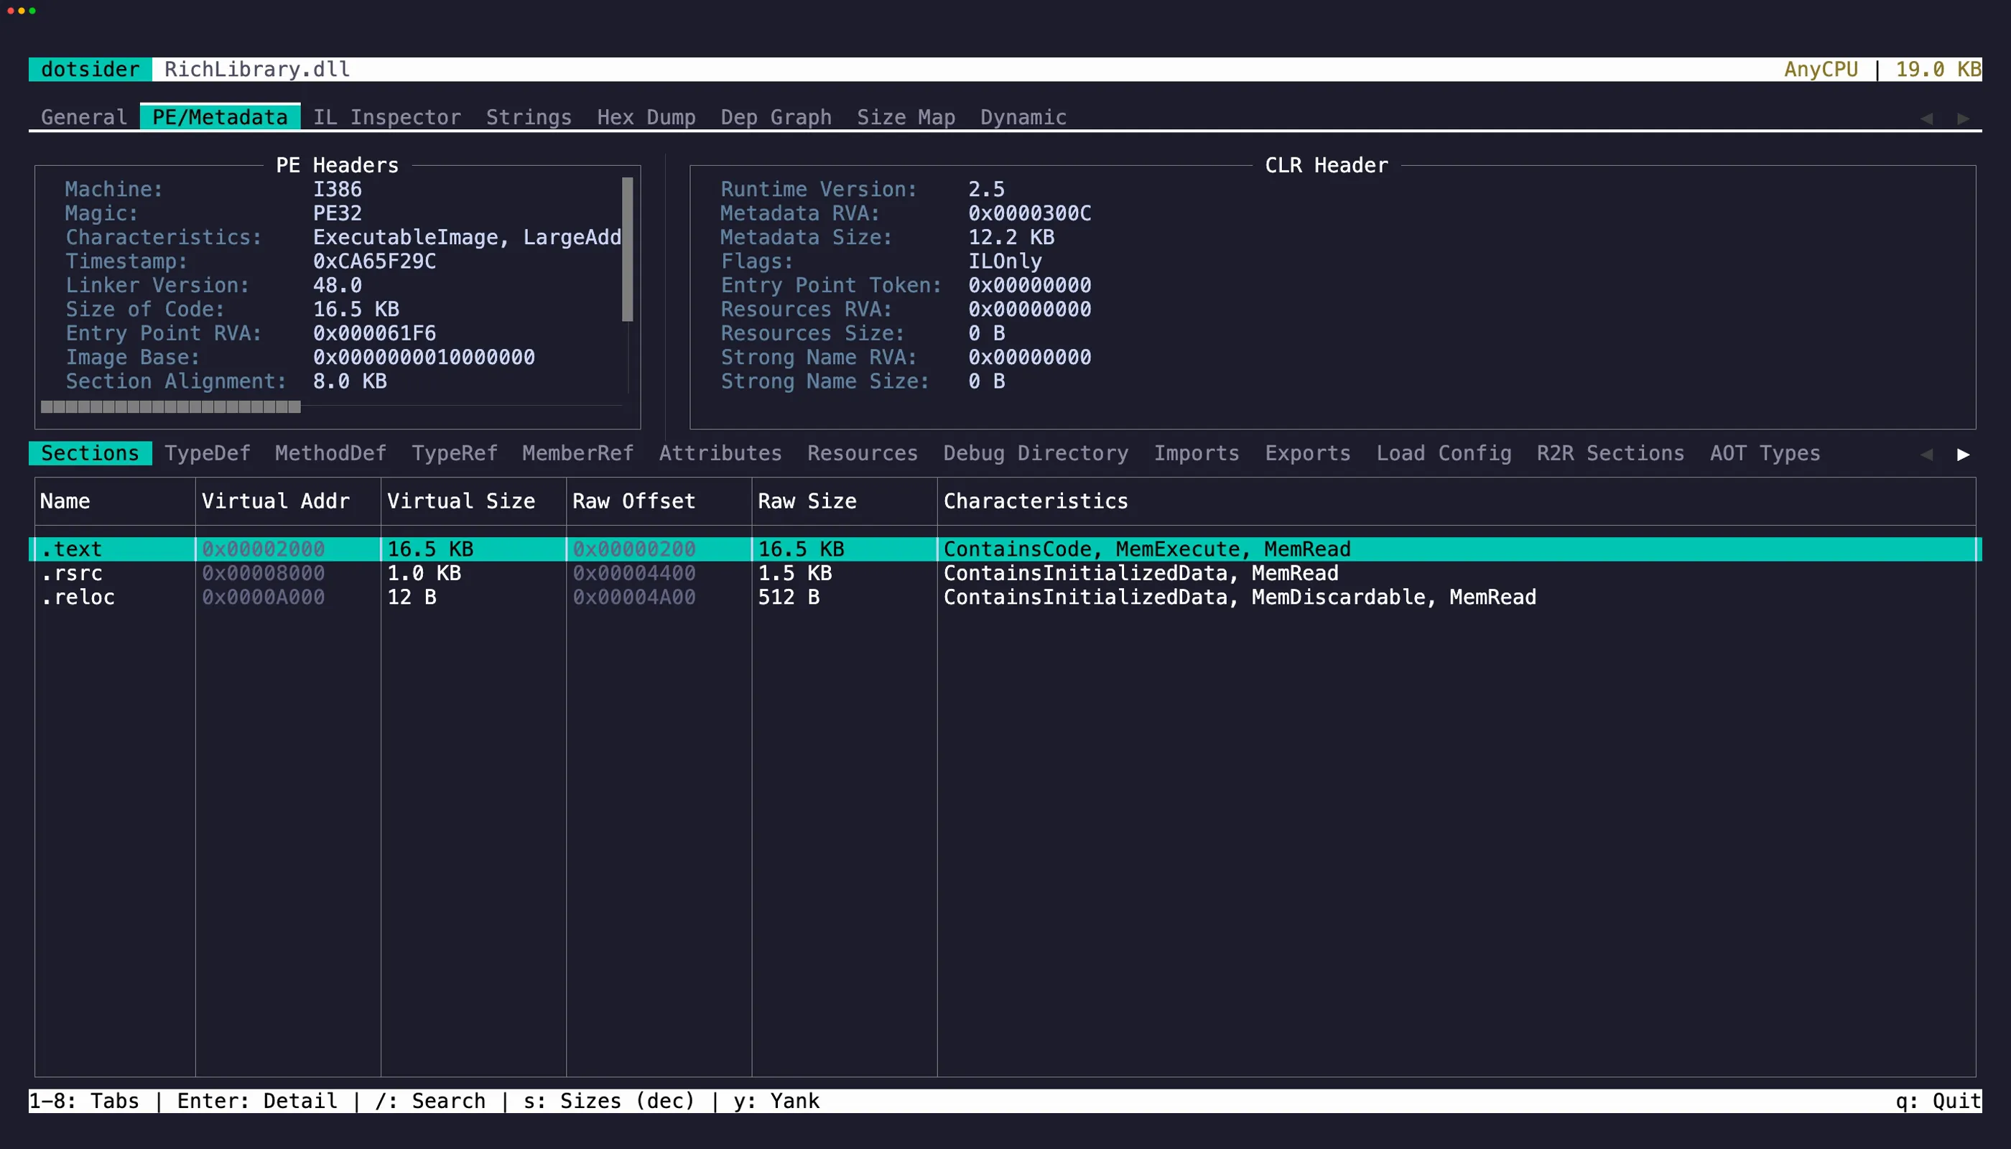Click the Characteristics column header

(1036, 502)
